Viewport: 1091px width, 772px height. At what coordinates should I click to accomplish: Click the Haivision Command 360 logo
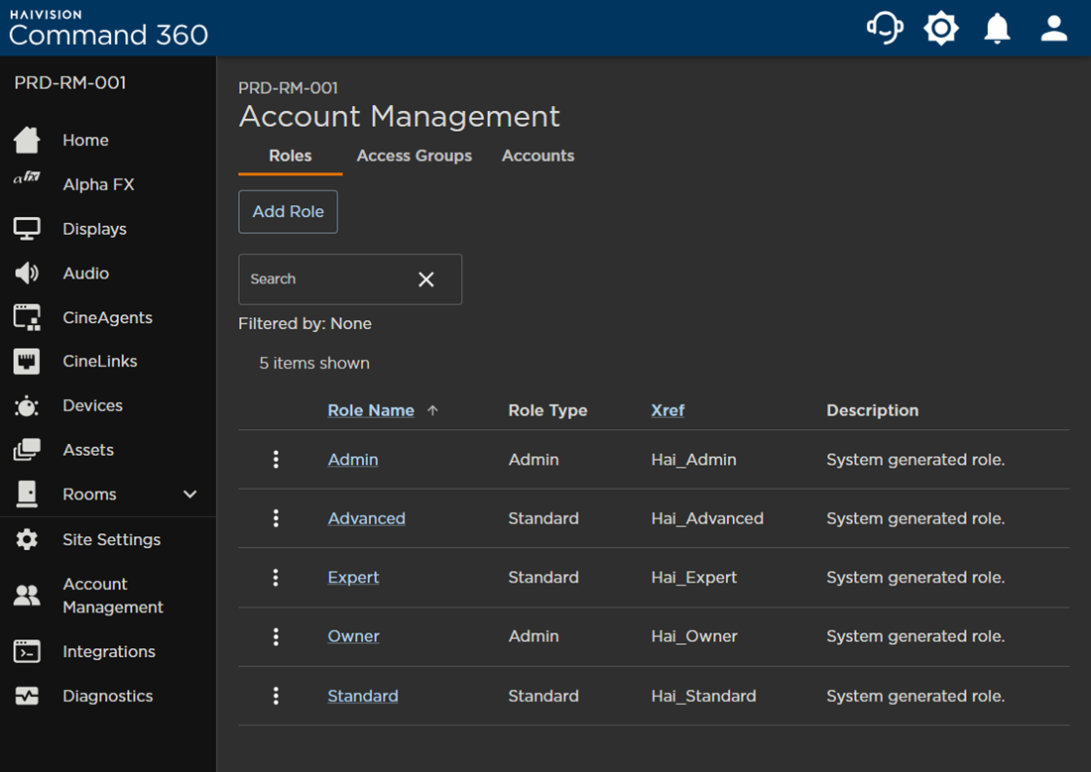point(108,29)
